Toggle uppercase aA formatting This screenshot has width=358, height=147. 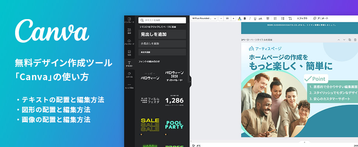pyautogui.click(x=260, y=18)
